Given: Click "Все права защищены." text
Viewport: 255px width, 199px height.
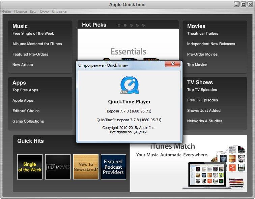Looking at the screenshot, I should [129, 132].
